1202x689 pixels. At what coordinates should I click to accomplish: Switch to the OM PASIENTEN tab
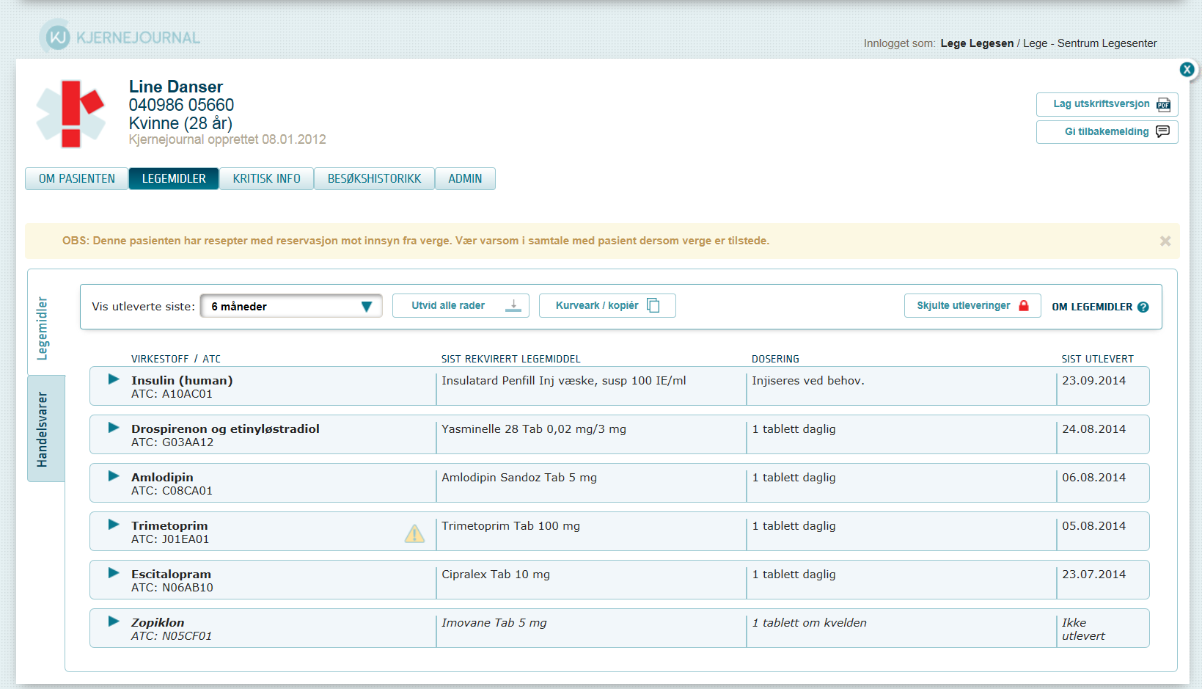77,179
